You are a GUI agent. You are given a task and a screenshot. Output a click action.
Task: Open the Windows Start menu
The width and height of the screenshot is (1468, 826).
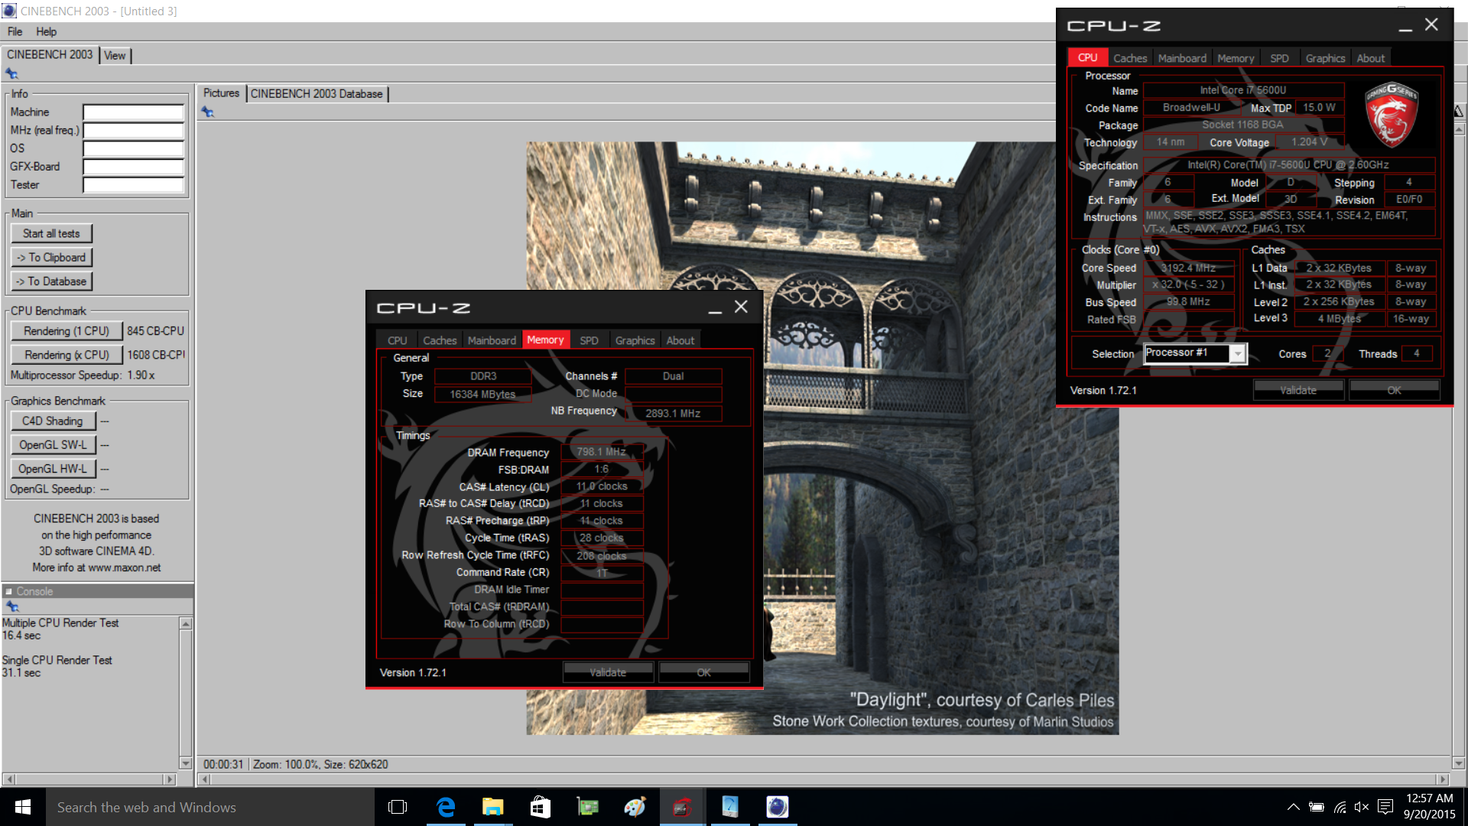(x=23, y=807)
